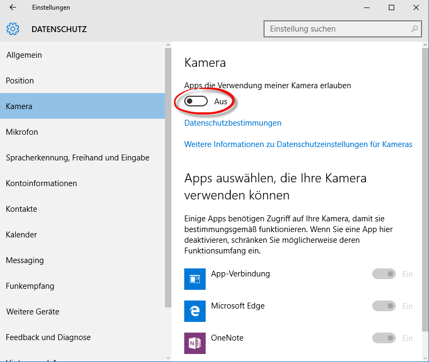Open Feedback und Diagnose section
This screenshot has width=429, height=362.
tap(48, 337)
